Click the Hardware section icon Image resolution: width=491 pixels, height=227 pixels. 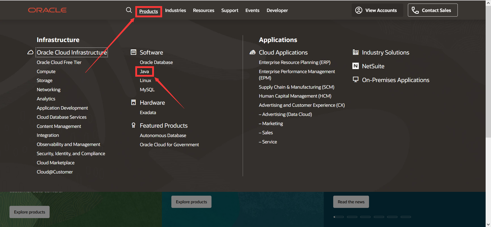(133, 102)
